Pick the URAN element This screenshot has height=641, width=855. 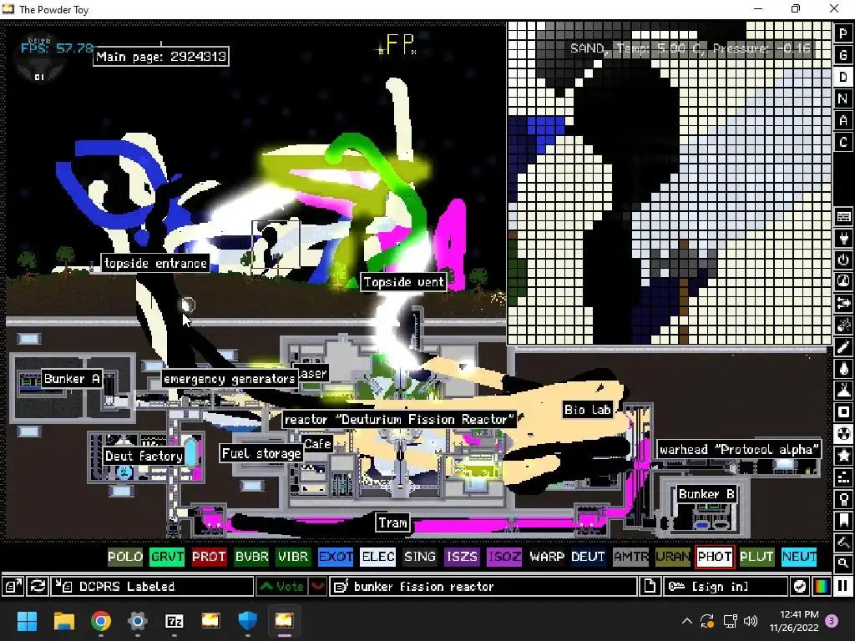672,557
